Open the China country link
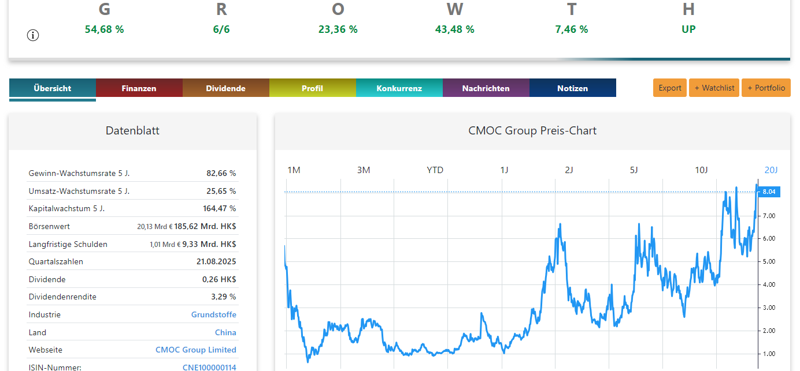 point(225,332)
